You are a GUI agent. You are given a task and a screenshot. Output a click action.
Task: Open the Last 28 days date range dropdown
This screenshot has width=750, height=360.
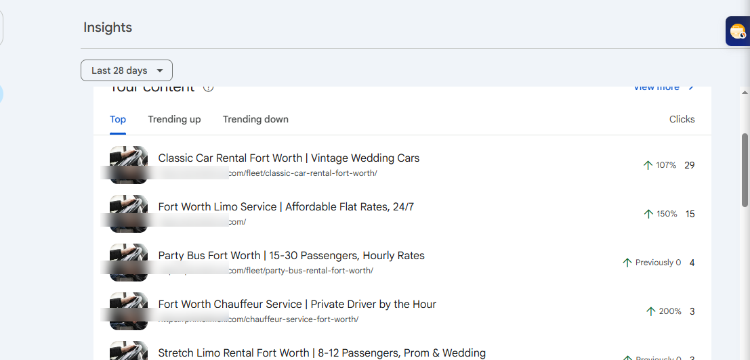[x=126, y=70]
